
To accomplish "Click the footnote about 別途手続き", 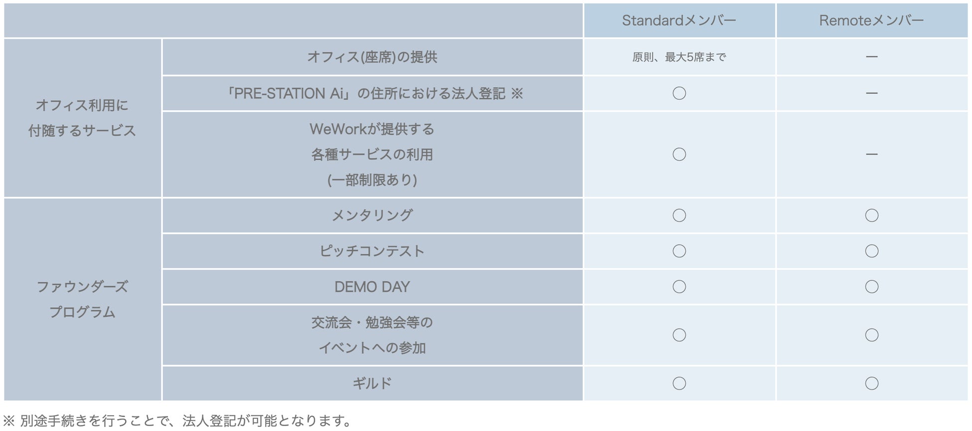I will [177, 421].
